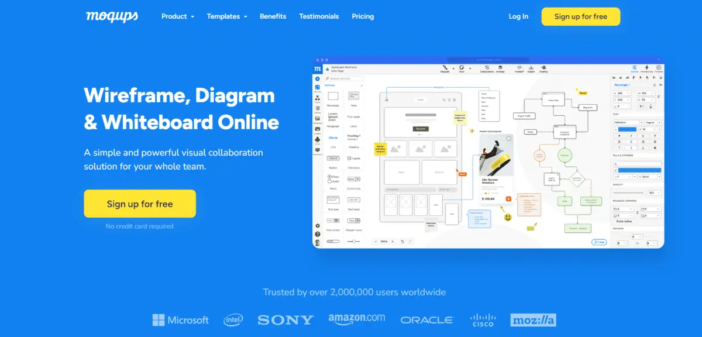Open the Comments icon in the app sidebar
This screenshot has height=337, width=702.
(x=317, y=150)
